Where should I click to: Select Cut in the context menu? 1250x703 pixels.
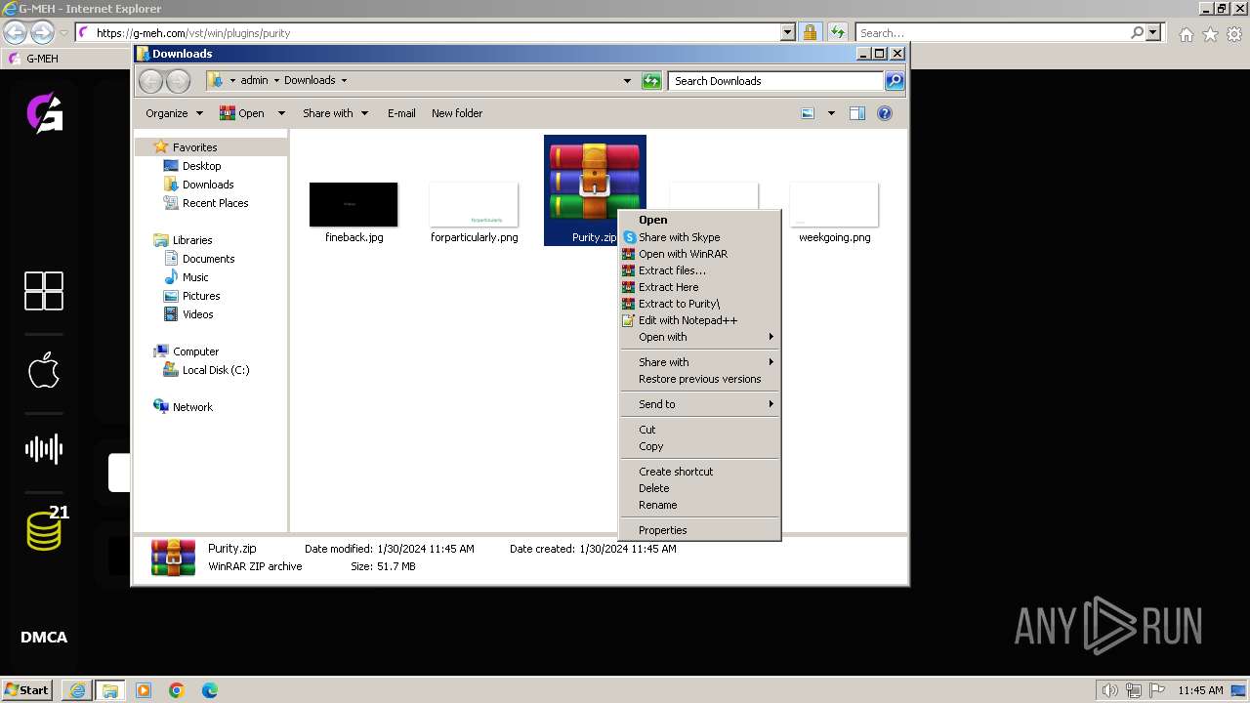700,430
